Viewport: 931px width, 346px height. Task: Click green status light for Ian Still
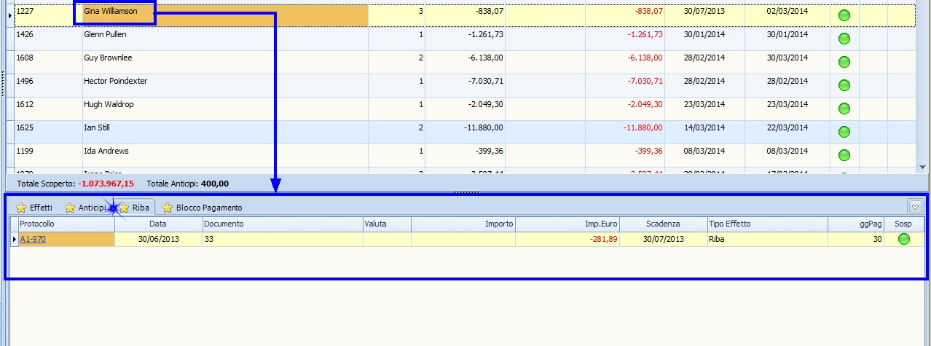pyautogui.click(x=844, y=132)
